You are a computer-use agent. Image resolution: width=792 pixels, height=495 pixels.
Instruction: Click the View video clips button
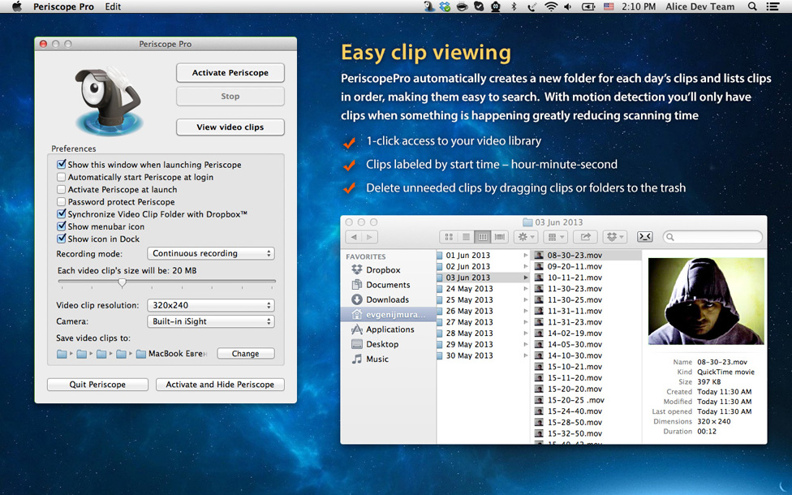(230, 127)
